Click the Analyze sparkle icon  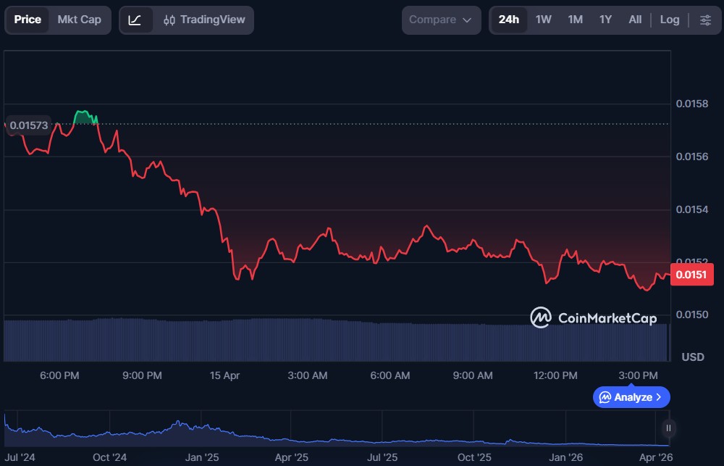605,397
